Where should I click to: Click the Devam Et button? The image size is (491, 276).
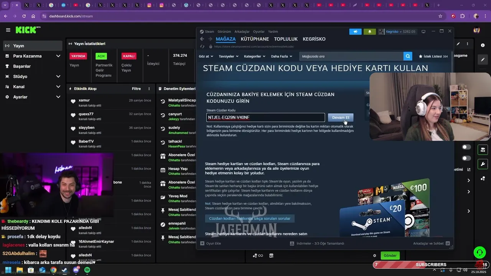tap(341, 117)
